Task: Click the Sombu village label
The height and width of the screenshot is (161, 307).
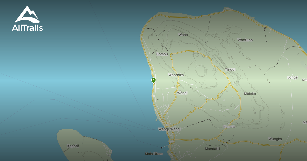Action: (162, 54)
